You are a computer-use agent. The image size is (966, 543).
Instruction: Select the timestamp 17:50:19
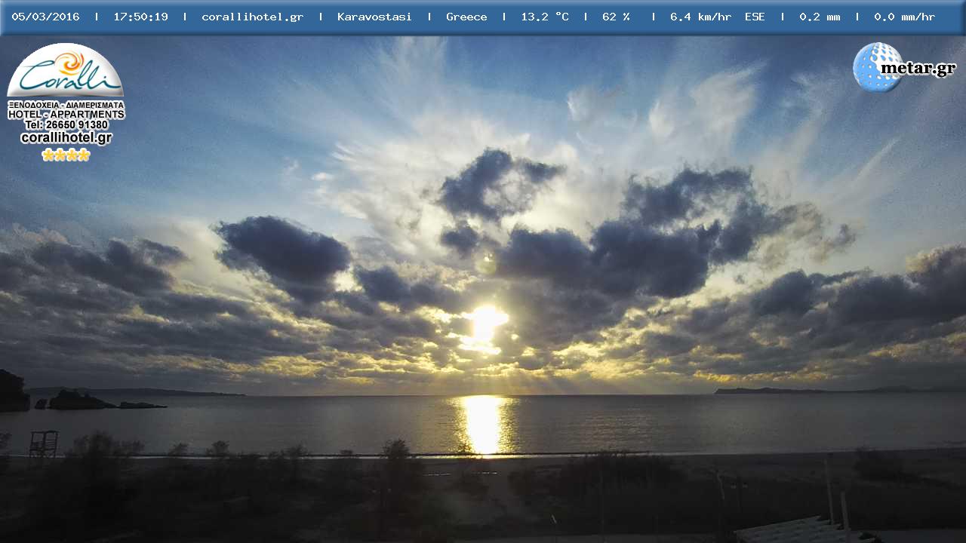tap(141, 17)
